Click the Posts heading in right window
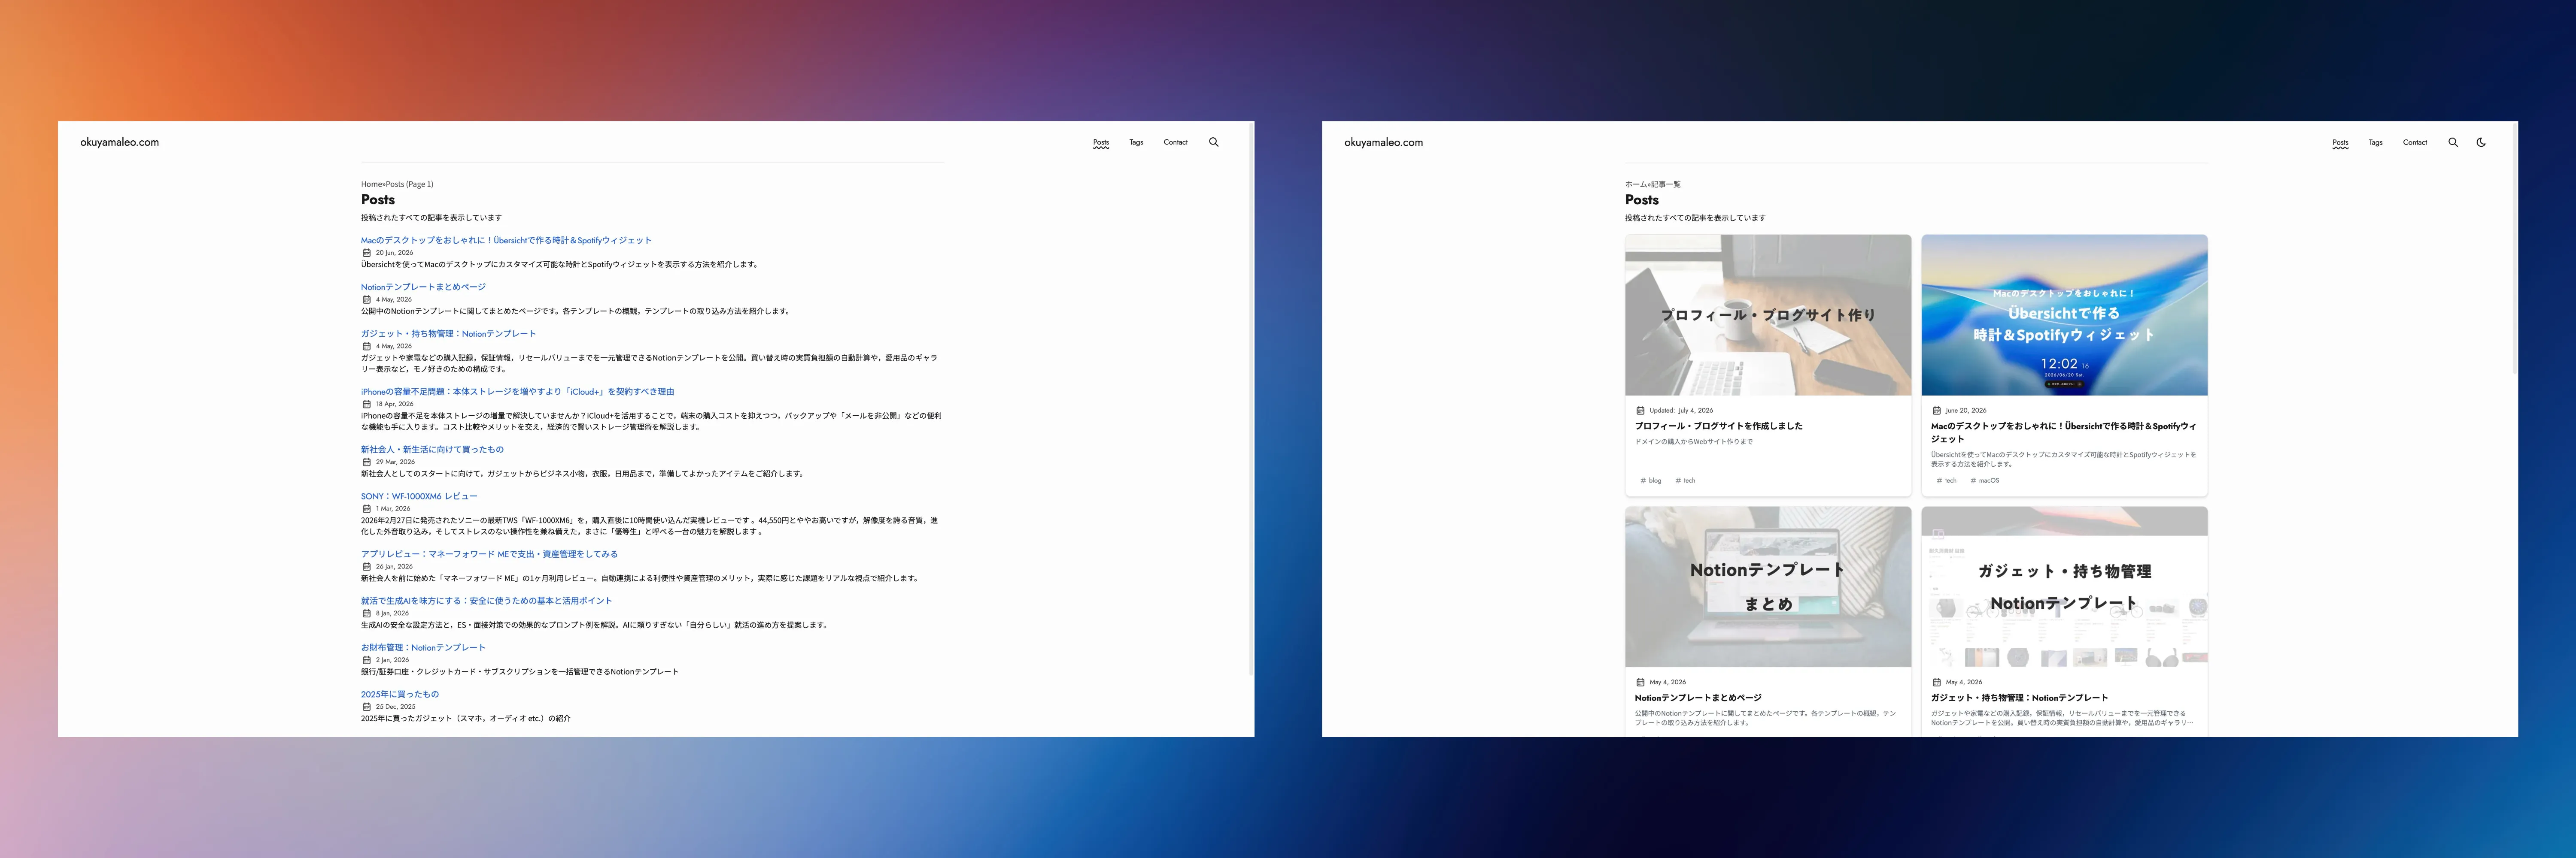Viewport: 2576px width, 858px height. click(1642, 200)
